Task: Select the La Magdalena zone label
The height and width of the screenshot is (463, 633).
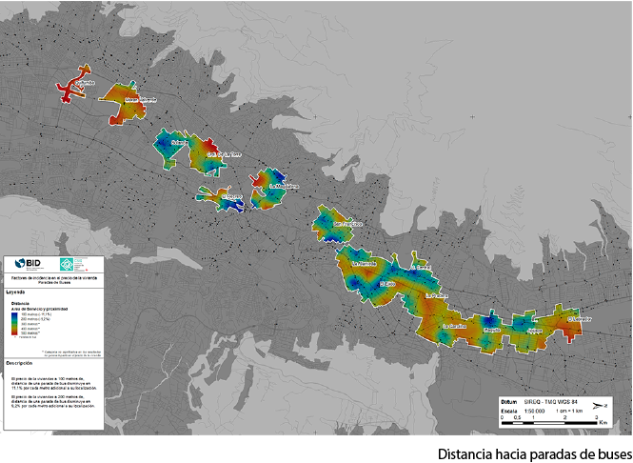Action: tap(284, 186)
